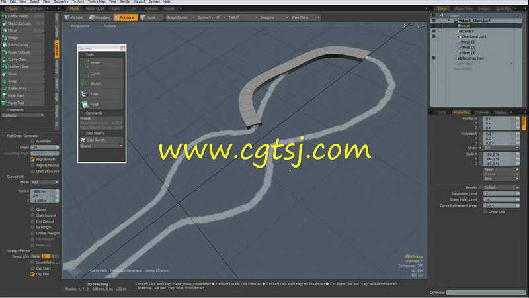Open the Texture menu
Screen dimensions: 529x298
pos(78,2)
